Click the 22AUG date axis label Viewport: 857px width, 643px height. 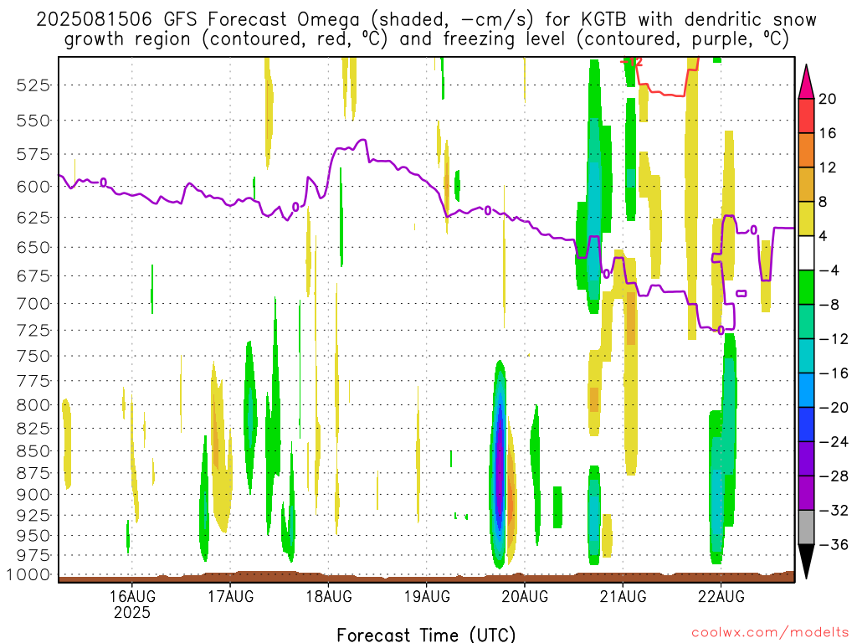coord(721,596)
